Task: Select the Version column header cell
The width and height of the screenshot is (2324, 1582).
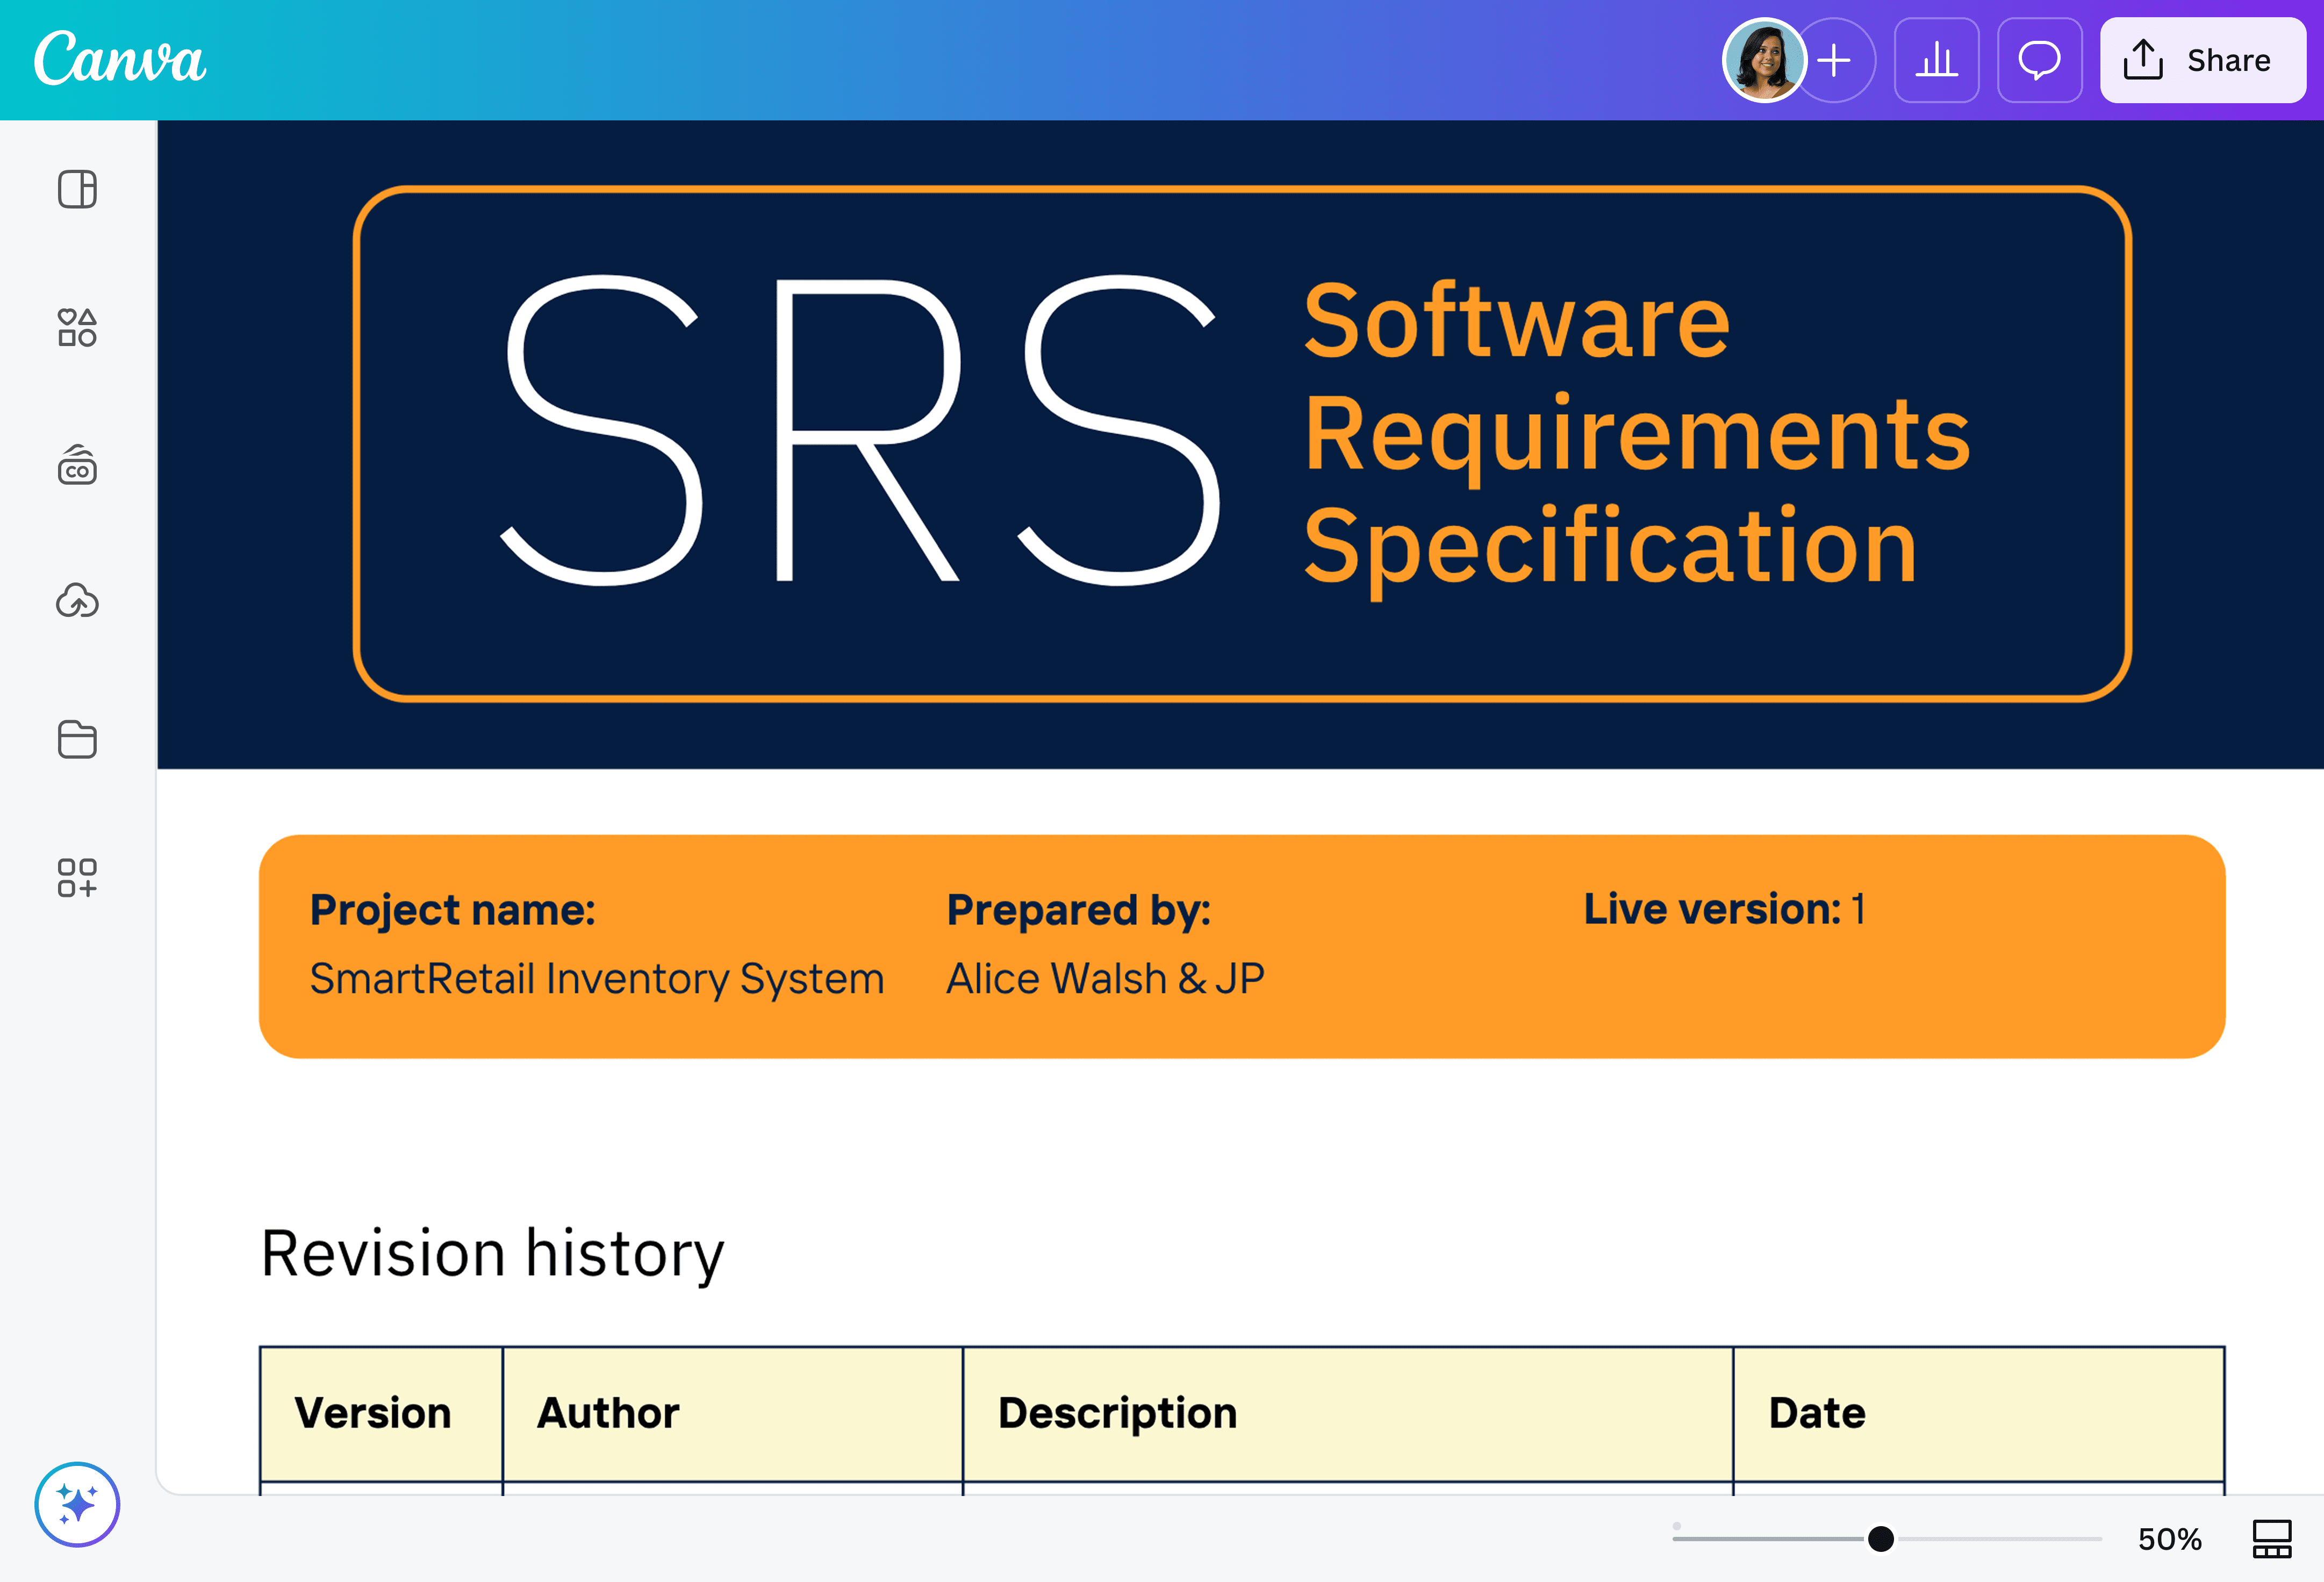Action: [373, 1413]
